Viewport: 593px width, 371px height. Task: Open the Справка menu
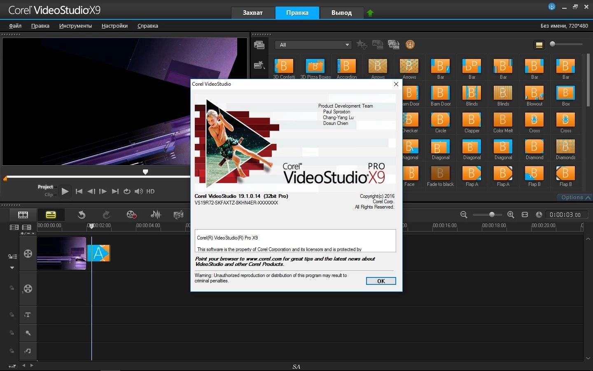[147, 26]
